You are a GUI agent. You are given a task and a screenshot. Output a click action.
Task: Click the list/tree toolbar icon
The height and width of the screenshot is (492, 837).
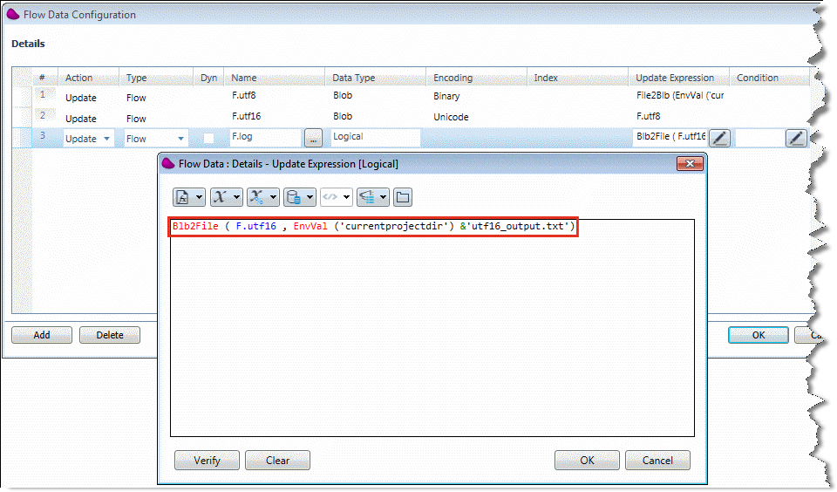pyautogui.click(x=367, y=197)
